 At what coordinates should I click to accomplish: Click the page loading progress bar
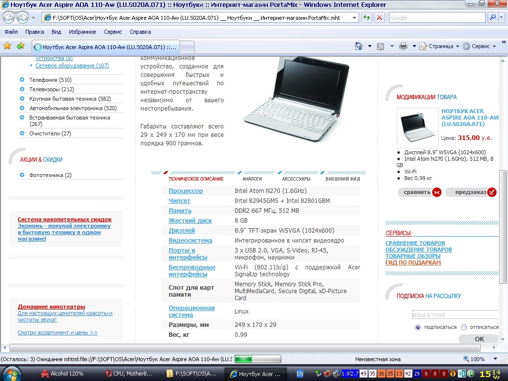(x=258, y=359)
